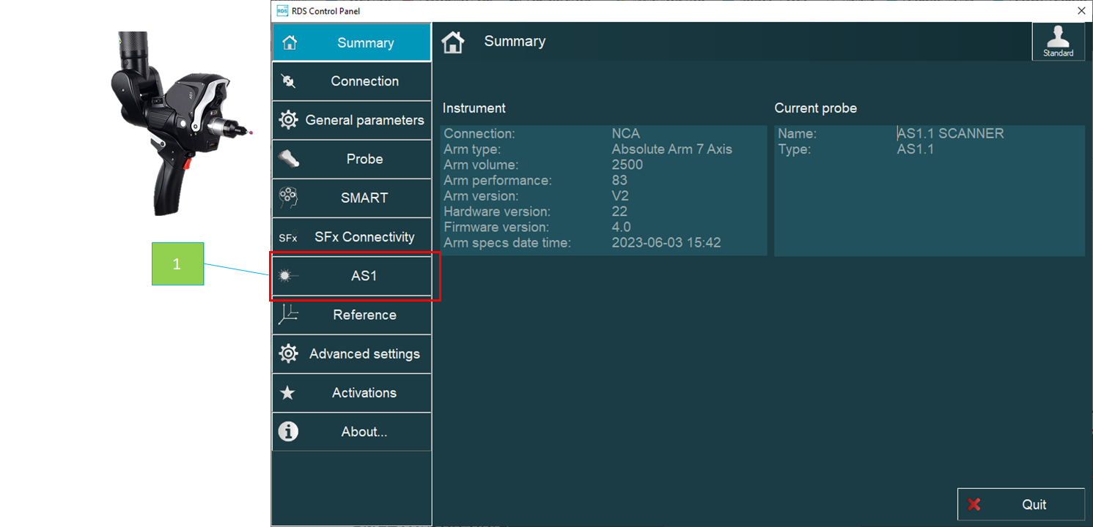Screen dimensions: 1093x527
Task: Open the Summary tab in sidebar
Action: (x=351, y=42)
